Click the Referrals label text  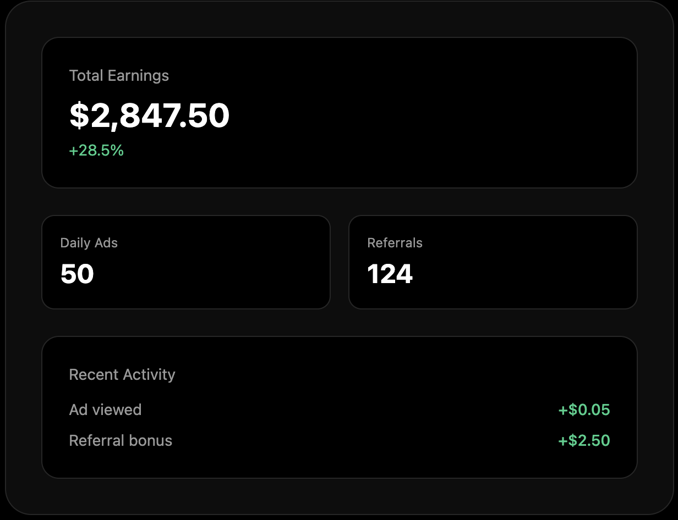point(395,243)
